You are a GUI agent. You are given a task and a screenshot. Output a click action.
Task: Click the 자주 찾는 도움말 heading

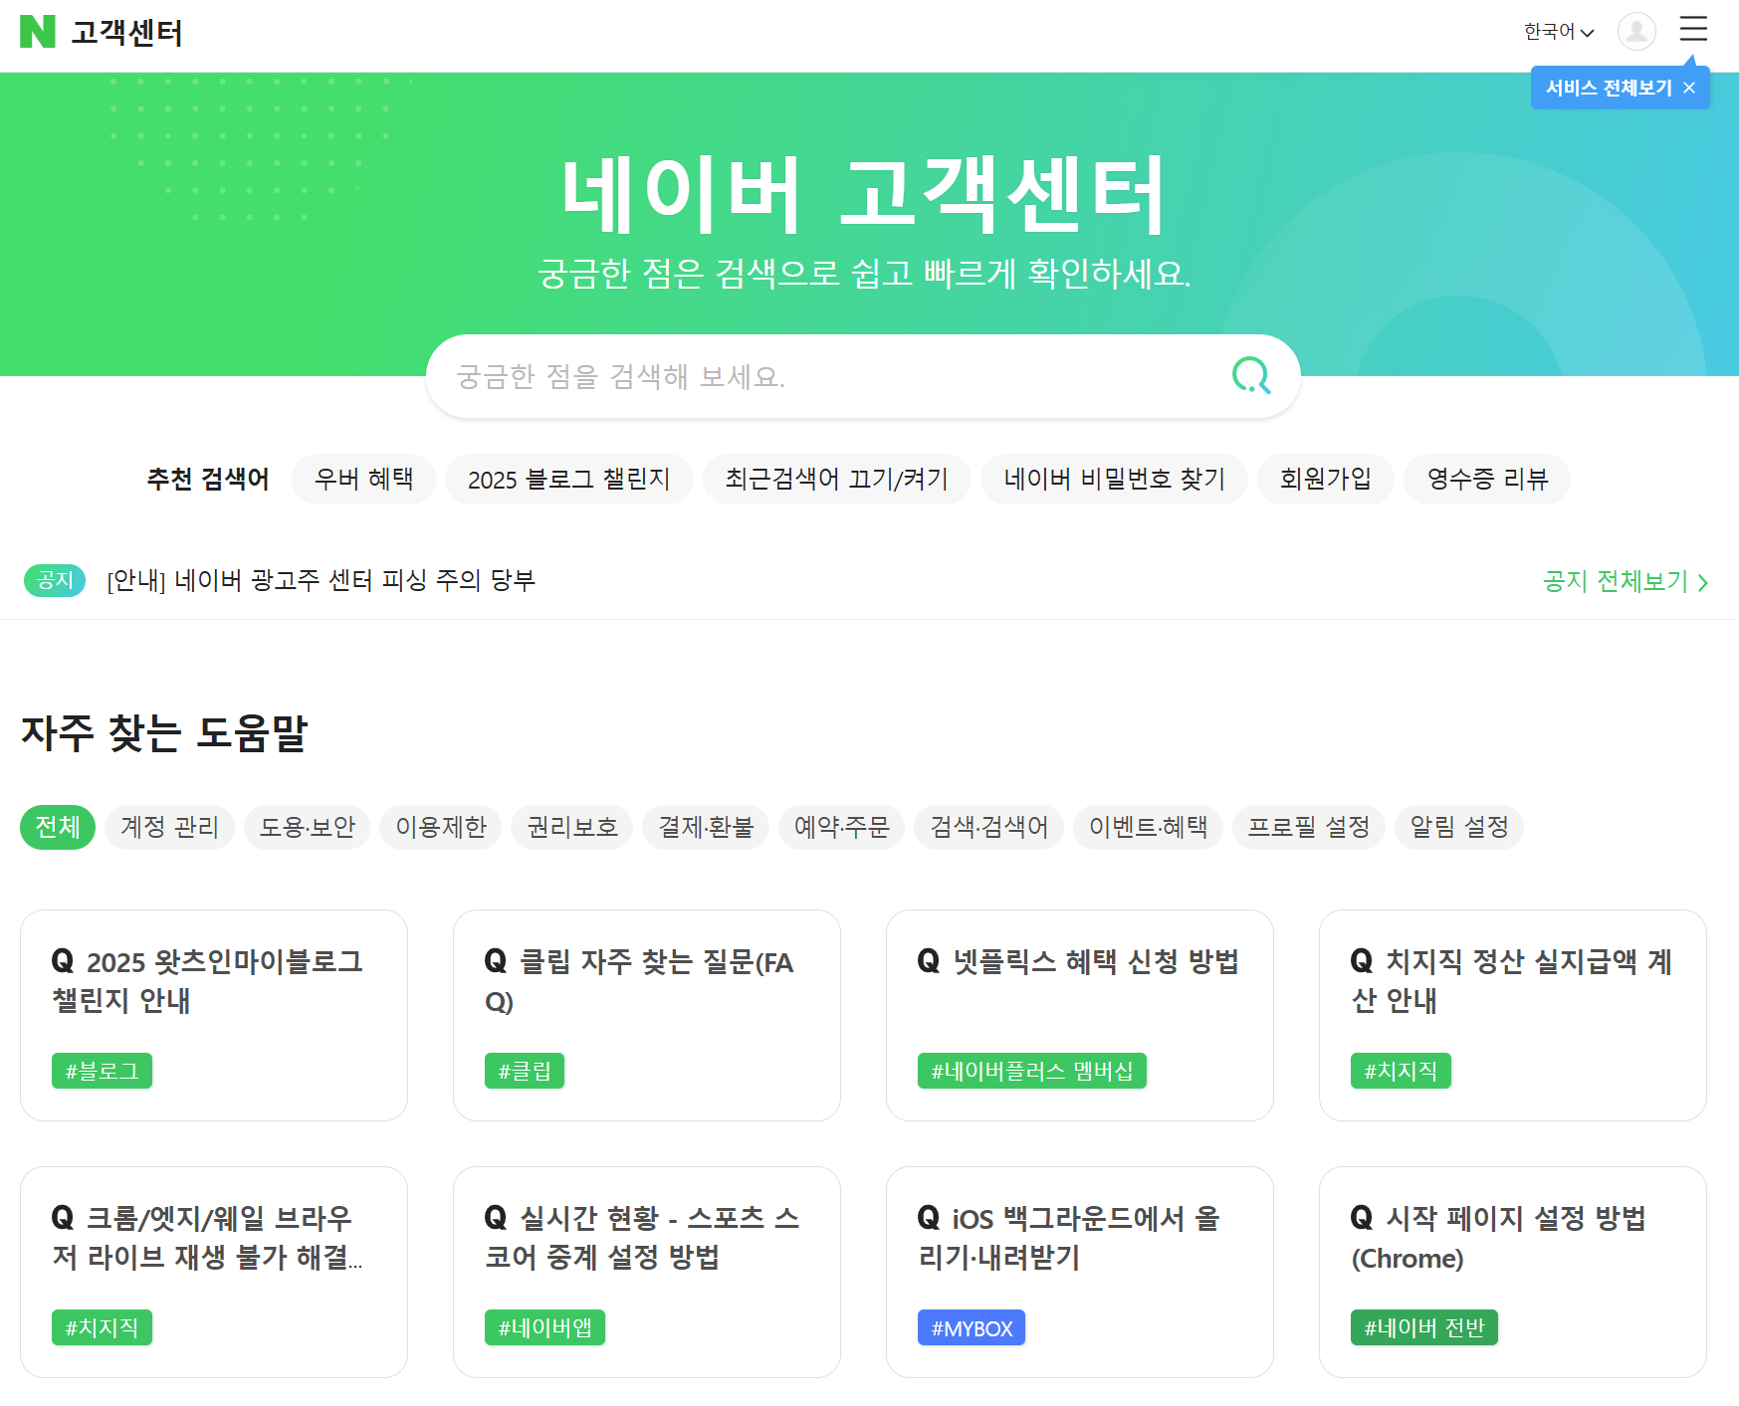pos(164,733)
